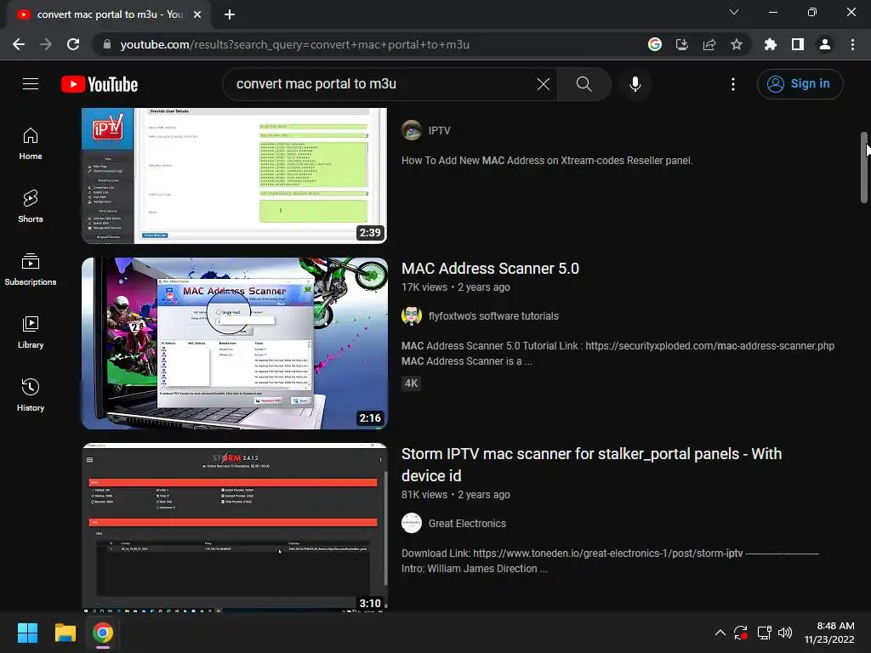Open 'Storm IPTV mac scanner' video title

pos(591,465)
